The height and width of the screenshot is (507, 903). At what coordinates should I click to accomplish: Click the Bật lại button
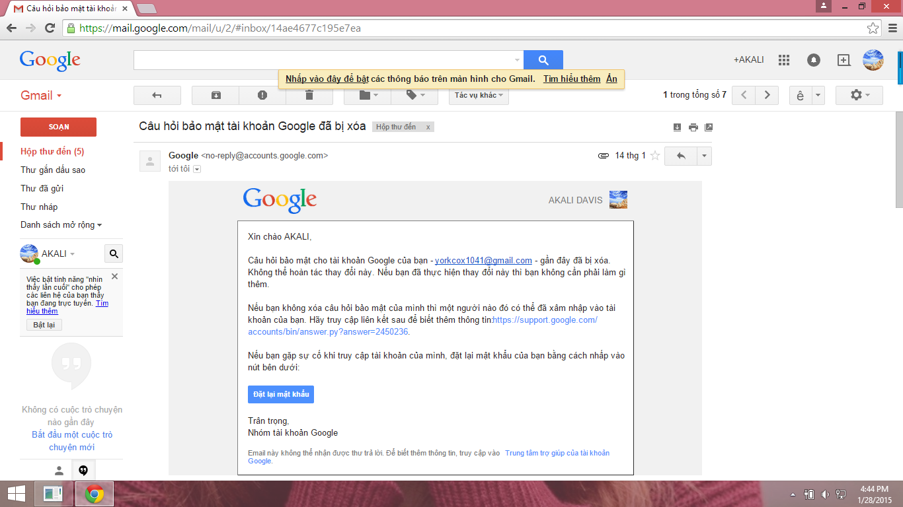point(44,325)
